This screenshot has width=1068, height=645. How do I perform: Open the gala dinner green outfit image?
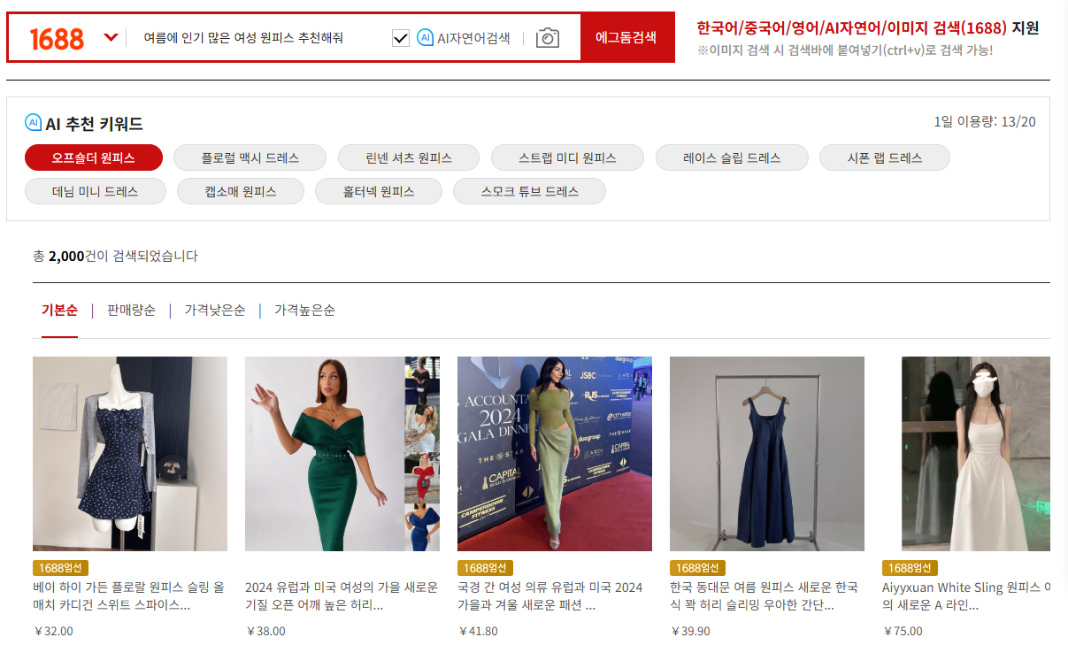pyautogui.click(x=555, y=454)
